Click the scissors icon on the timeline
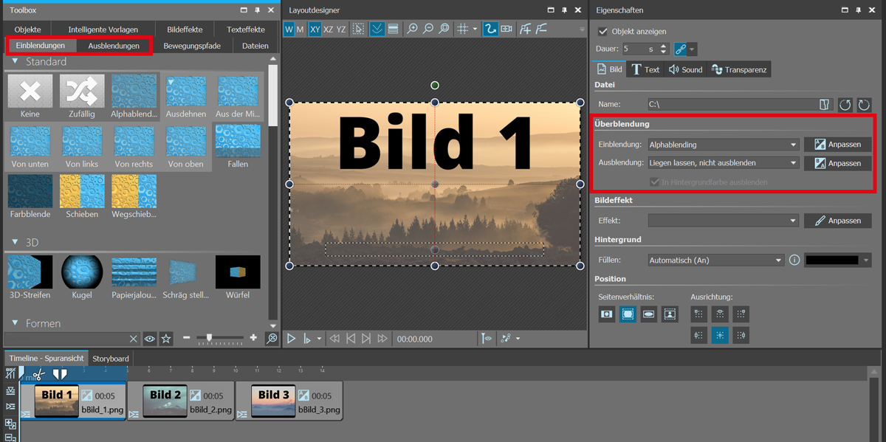The width and height of the screenshot is (886, 442). (39, 375)
